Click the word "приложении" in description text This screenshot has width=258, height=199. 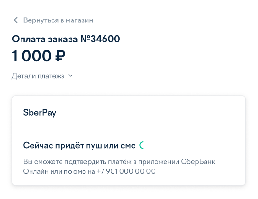tap(159, 162)
